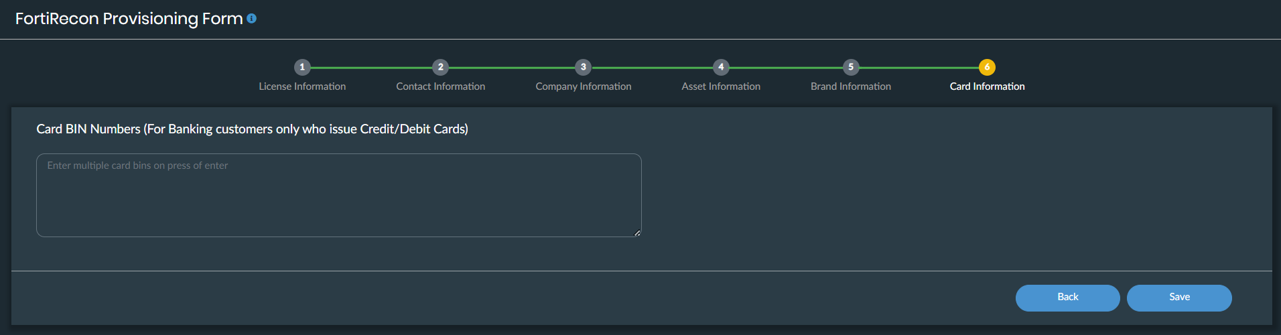Click the step 3 circle
Image resolution: width=1281 pixels, height=335 pixels.
click(x=583, y=67)
